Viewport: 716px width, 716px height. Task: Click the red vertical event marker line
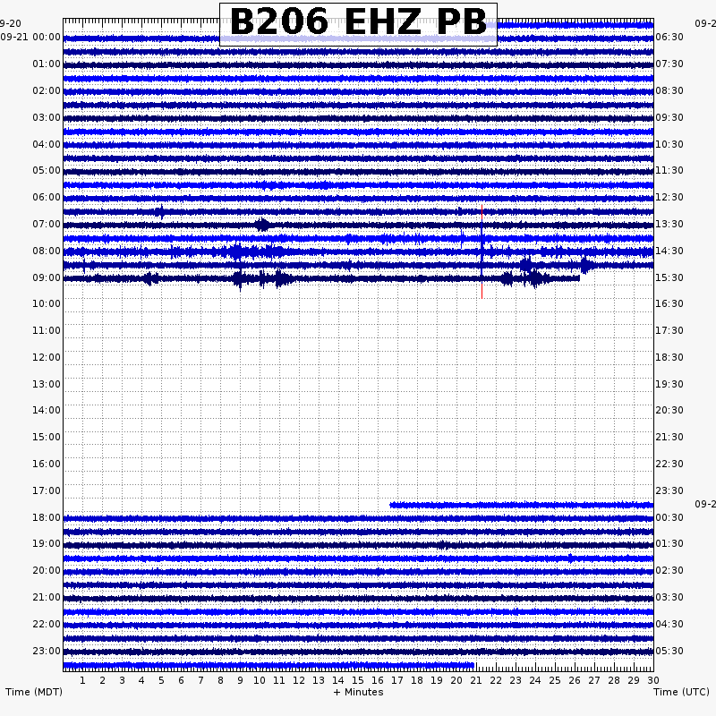(482, 251)
